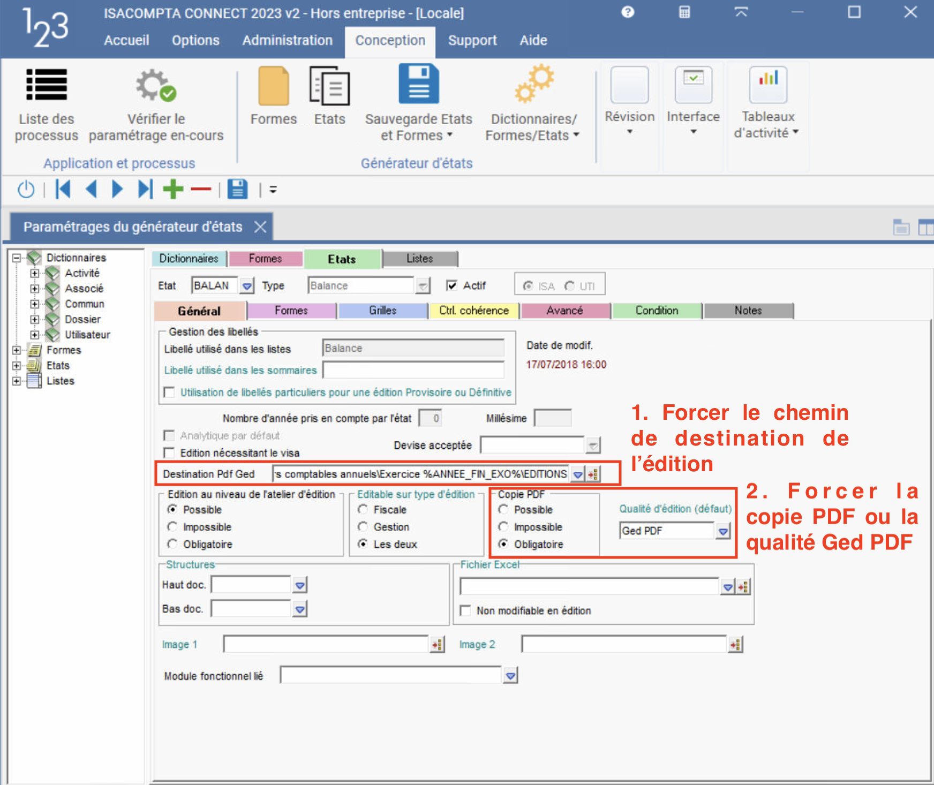This screenshot has height=785, width=934.
Task: Open Module fonctionnel lié dropdown
Action: (510, 676)
